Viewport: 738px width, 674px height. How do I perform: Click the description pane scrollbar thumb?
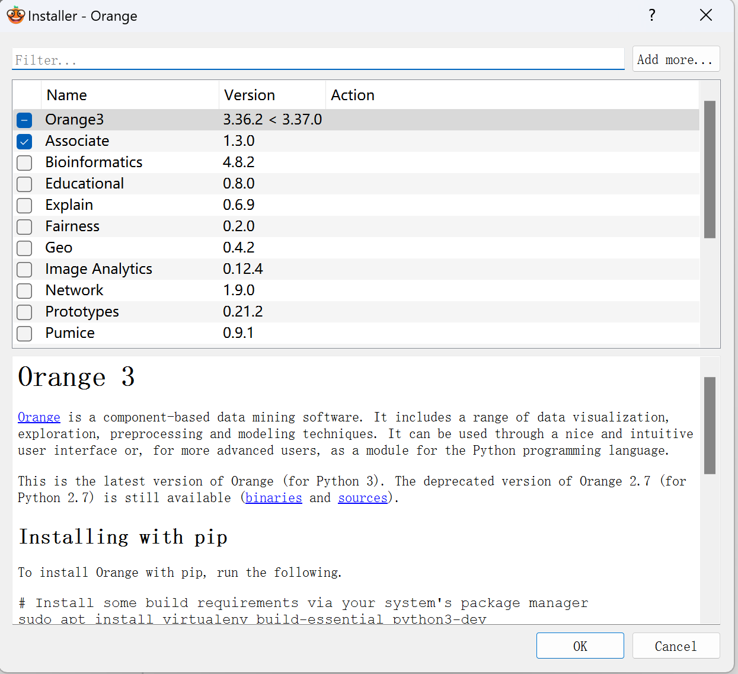[x=710, y=426]
